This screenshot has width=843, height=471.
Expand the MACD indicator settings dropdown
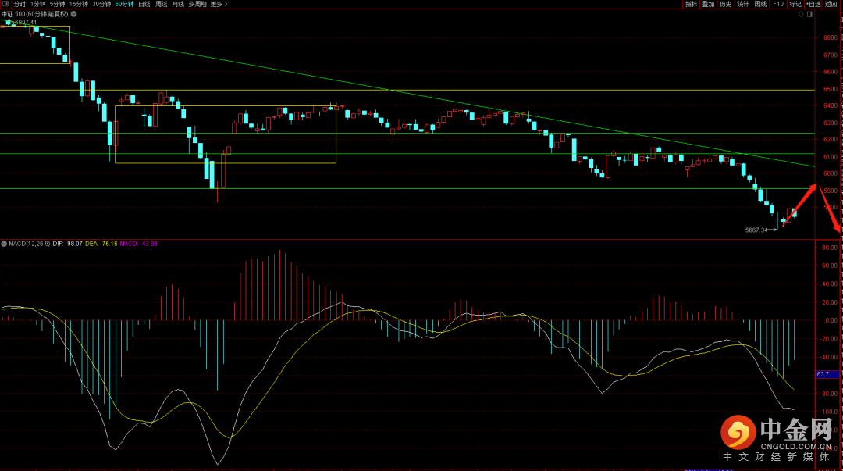pos(4,244)
